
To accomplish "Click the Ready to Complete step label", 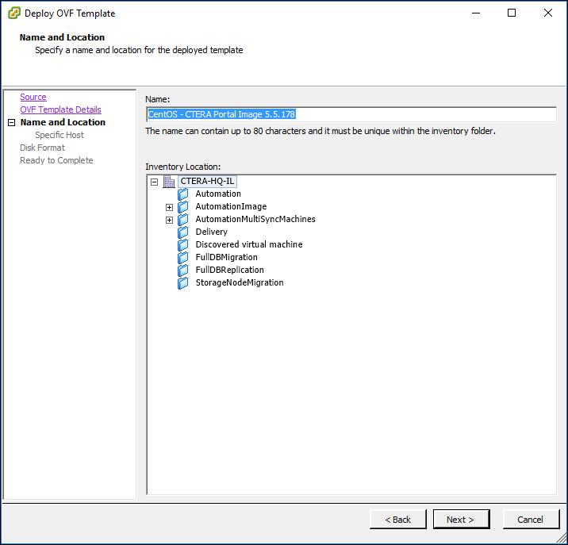I will [x=56, y=160].
